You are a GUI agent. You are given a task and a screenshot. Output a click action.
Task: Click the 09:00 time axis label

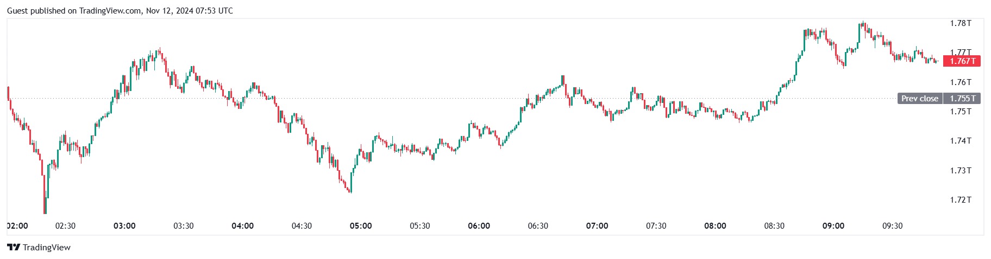[833, 226]
